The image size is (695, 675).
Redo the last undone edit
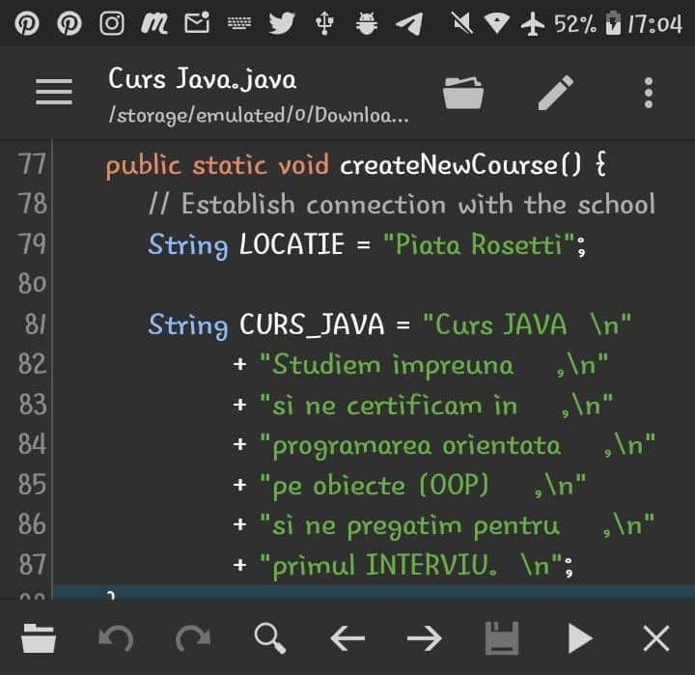[193, 638]
